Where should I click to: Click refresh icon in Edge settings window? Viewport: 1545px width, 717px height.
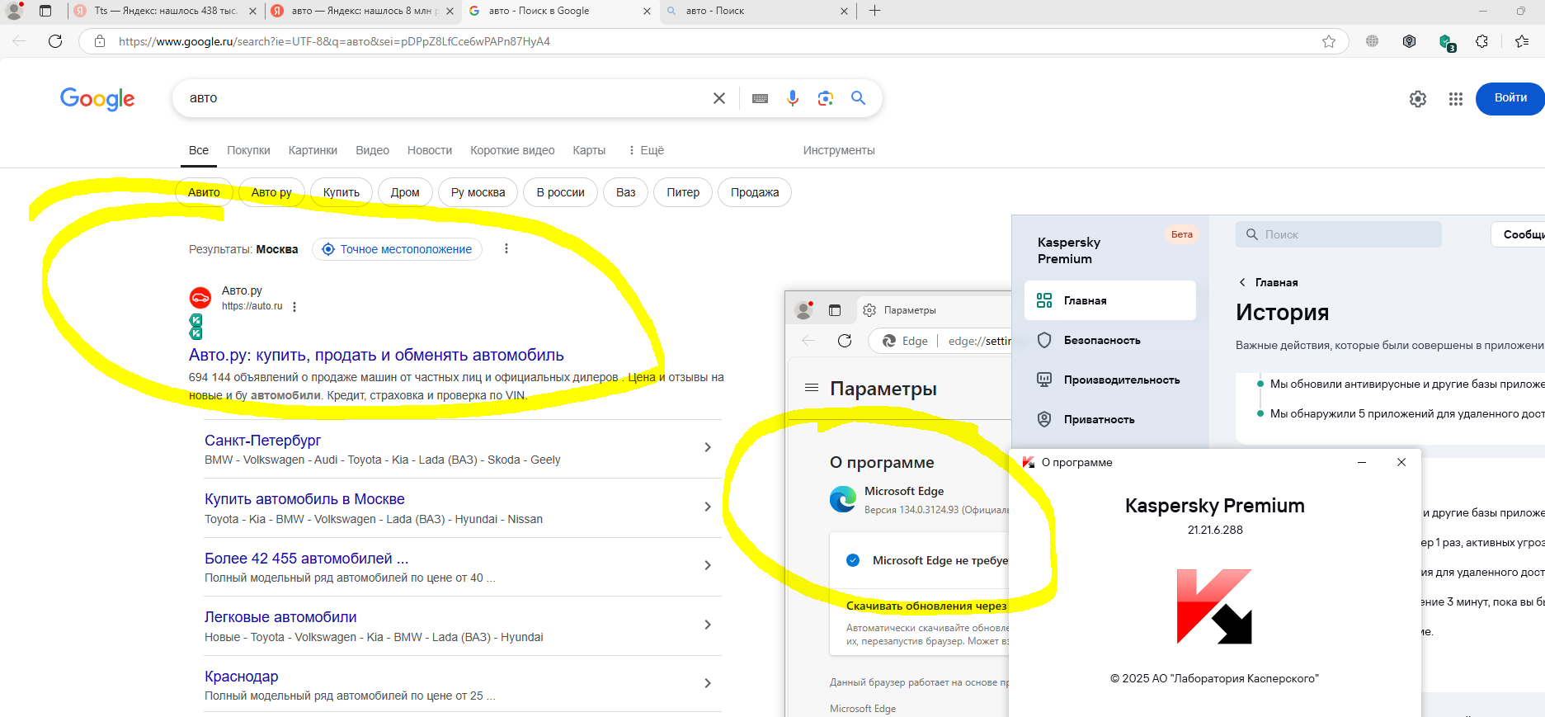(845, 341)
